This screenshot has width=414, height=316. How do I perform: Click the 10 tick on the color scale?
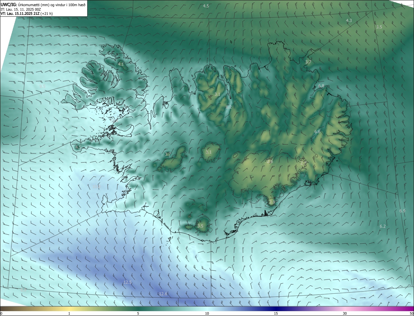pyautogui.click(x=207, y=313)
